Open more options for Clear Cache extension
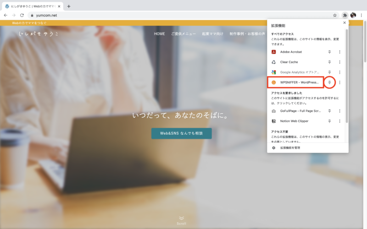The image size is (367, 229). [339, 62]
